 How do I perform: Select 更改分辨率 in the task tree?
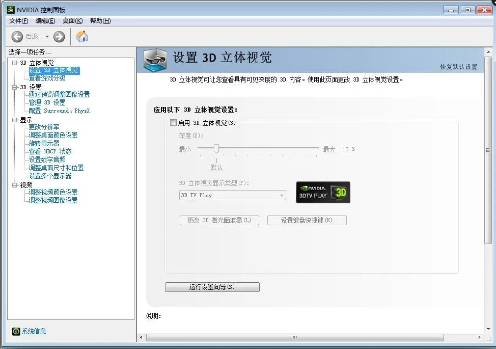pos(44,127)
